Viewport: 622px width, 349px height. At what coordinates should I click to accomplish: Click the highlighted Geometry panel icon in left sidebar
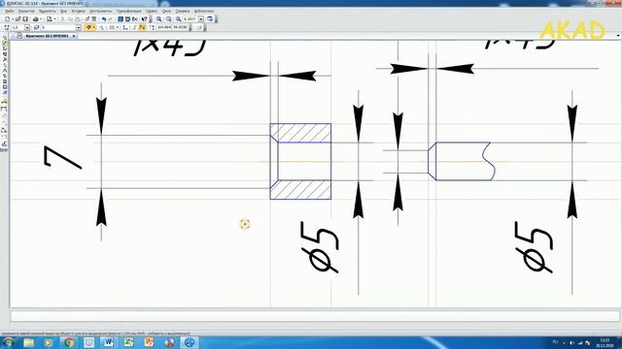click(4, 43)
